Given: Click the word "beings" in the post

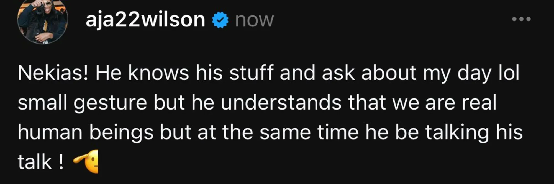Looking at the screenshot, I should (121, 133).
